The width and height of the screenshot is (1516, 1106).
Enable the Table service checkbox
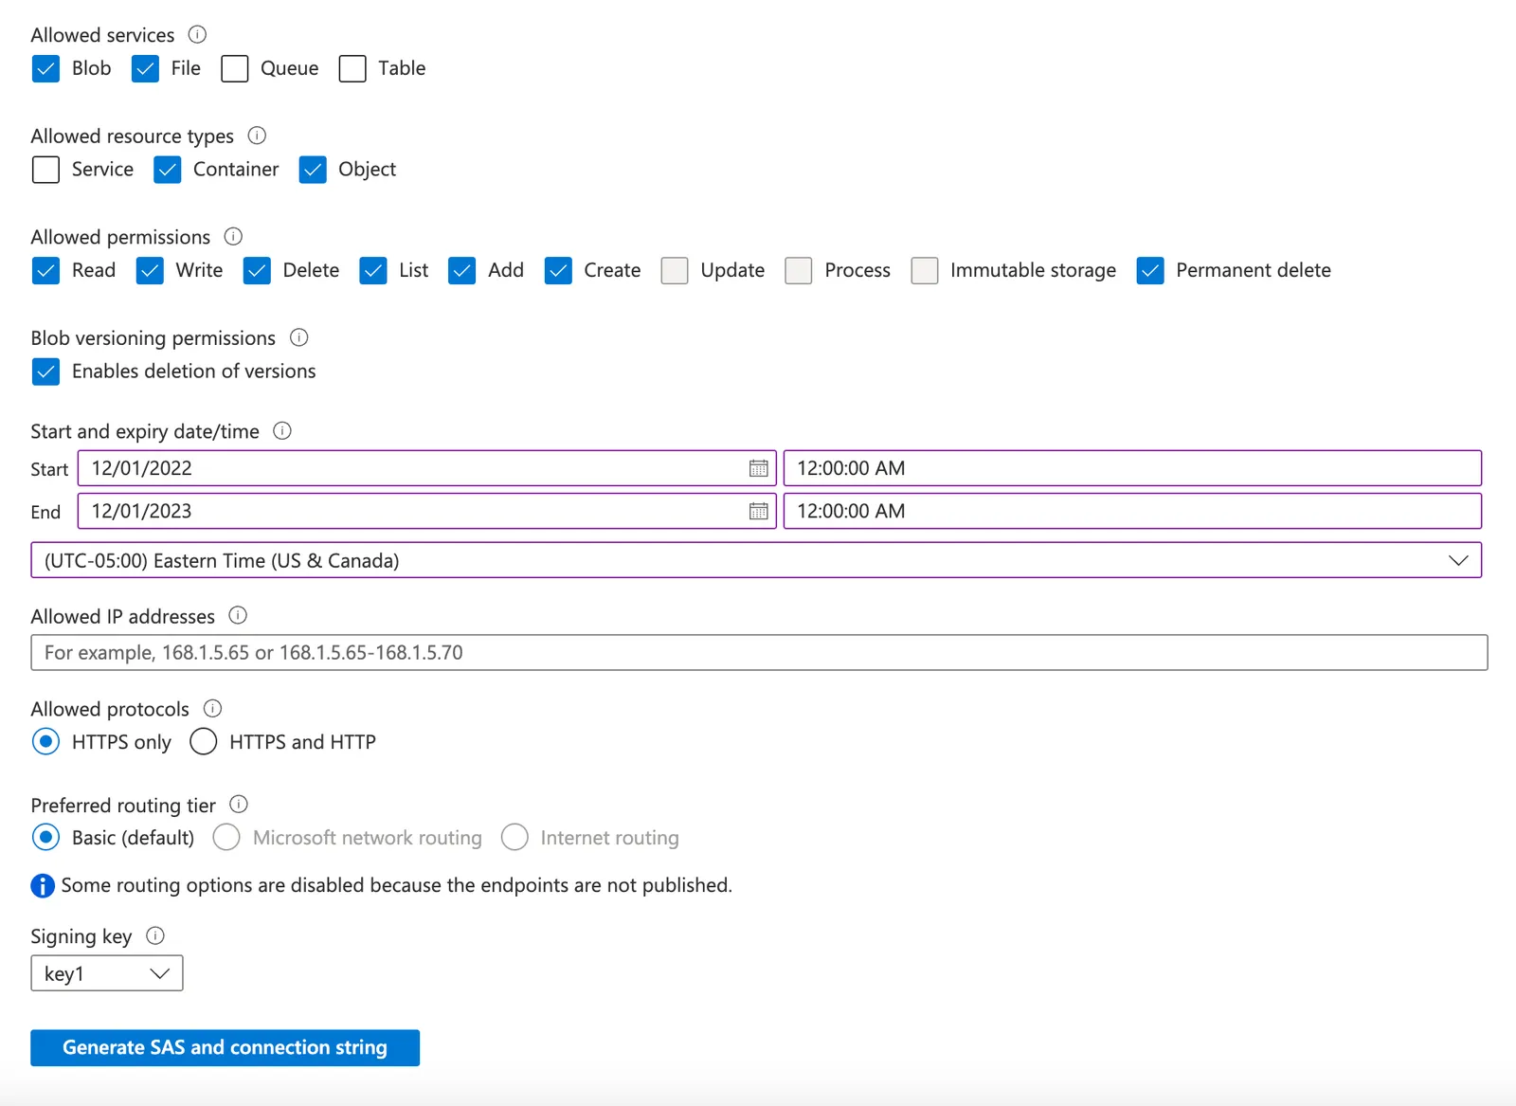(352, 68)
